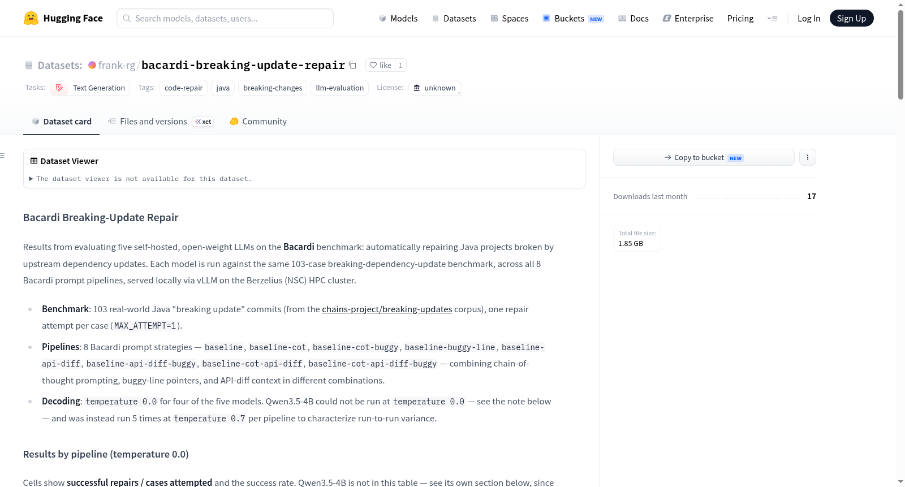Click the scrollbar down arrow

pos(900,482)
